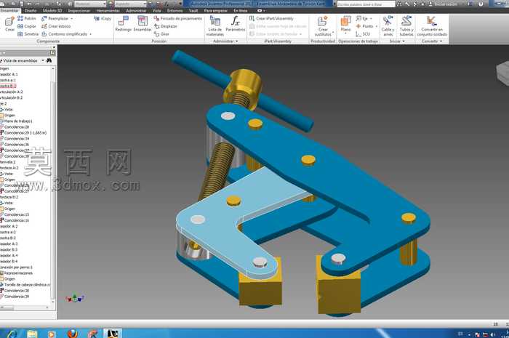Click the Crear component icon
Image resolution: width=509 pixels, height=338 pixels.
click(x=9, y=25)
